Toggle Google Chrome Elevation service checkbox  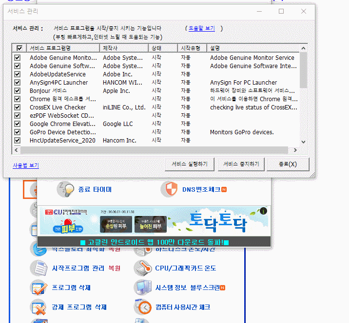pos(18,124)
